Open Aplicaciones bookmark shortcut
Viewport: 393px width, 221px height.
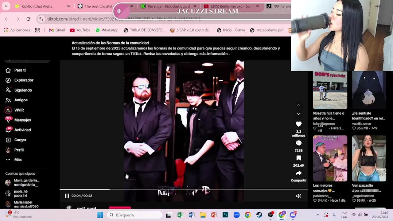coord(17,30)
